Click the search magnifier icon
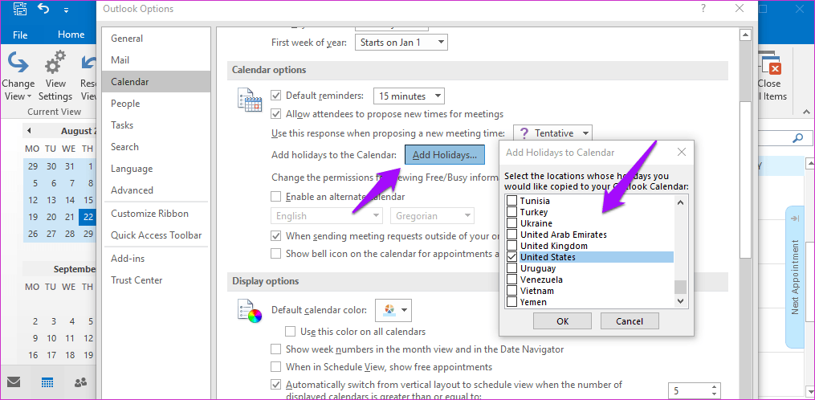The image size is (815, 400). click(x=797, y=138)
